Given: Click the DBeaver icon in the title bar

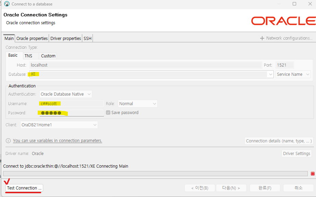Looking at the screenshot, I should [7, 4].
